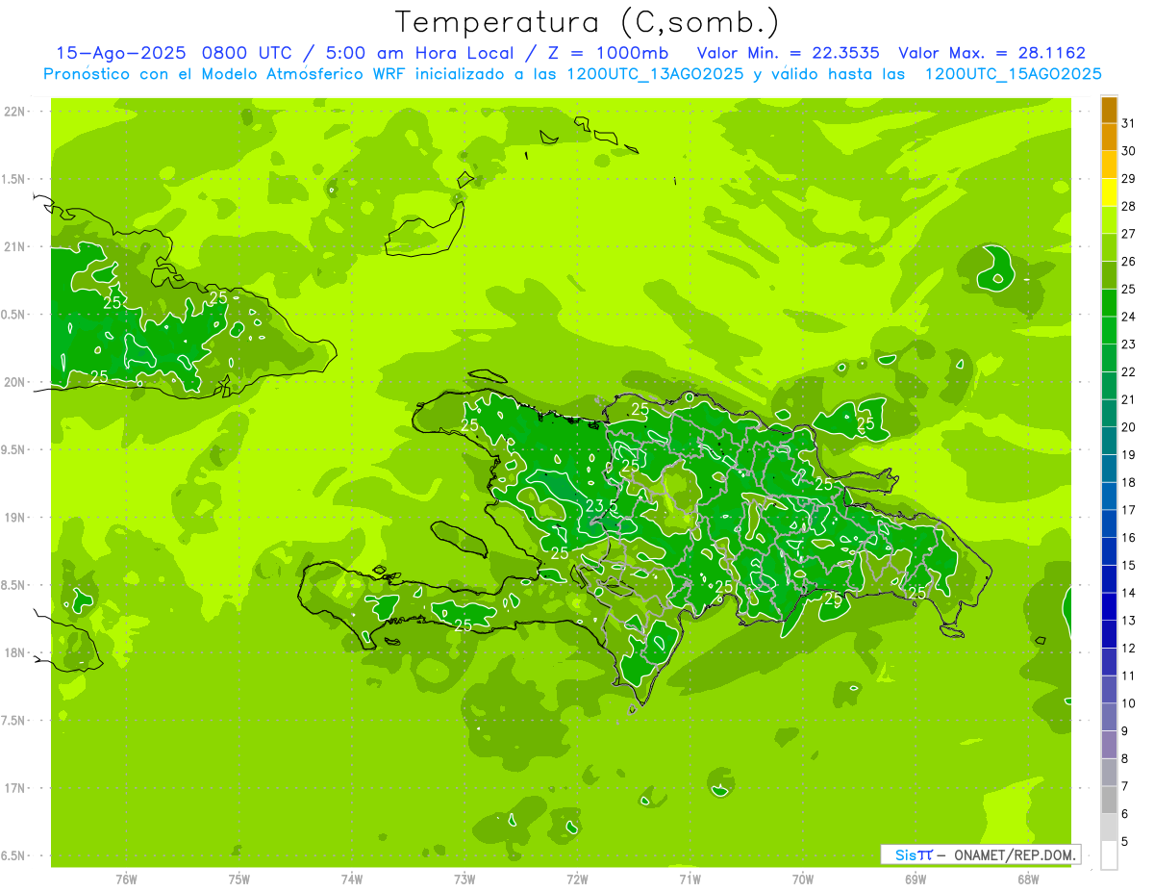Image resolution: width=1154 pixels, height=892 pixels.
Task: Click the '16' value on the color legend
Action: pos(1128,538)
